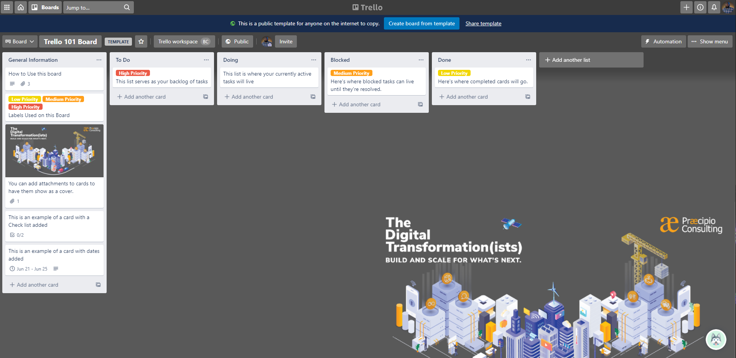Click the search magnifier icon
Image resolution: width=736 pixels, height=358 pixels.
127,7
